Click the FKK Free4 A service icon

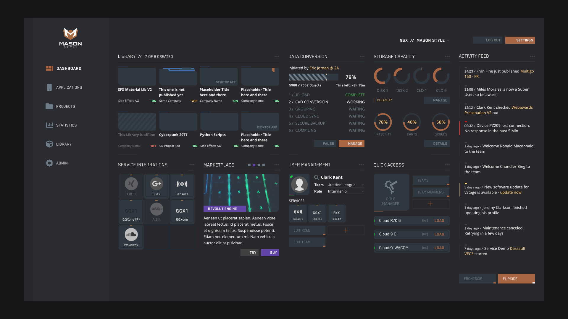click(x=336, y=213)
